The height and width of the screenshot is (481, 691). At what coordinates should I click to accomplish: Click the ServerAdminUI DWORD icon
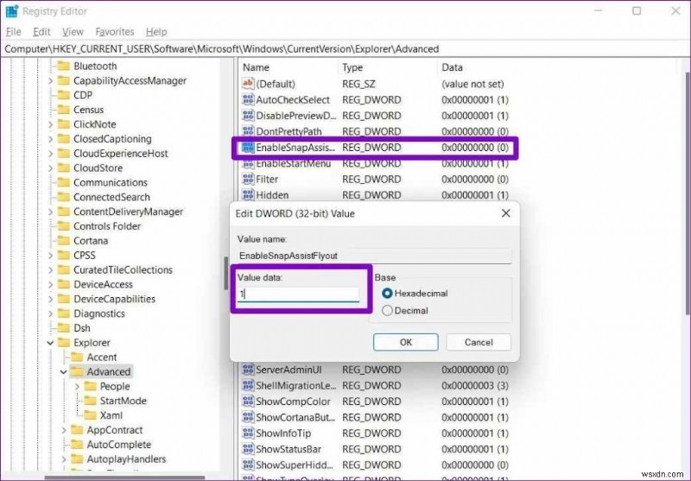248,370
